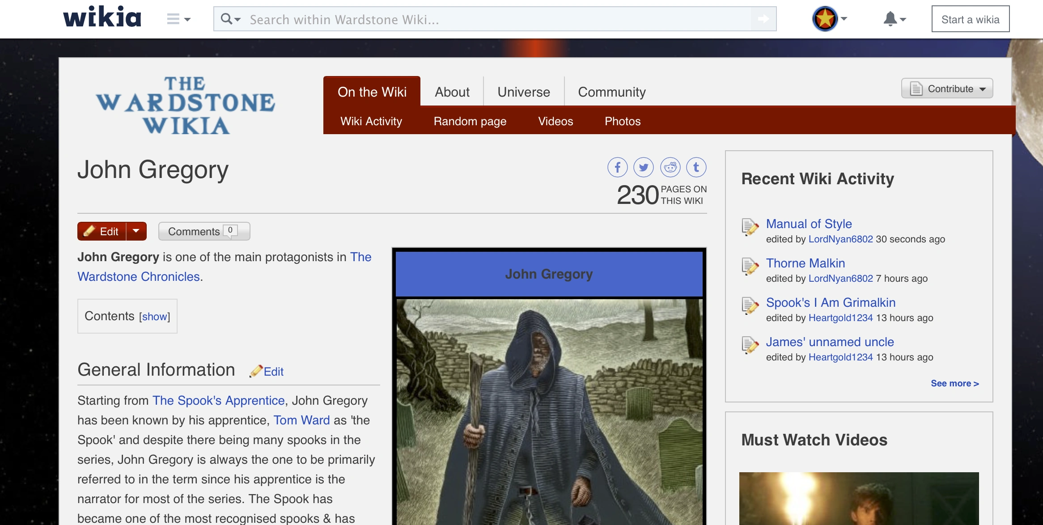Click search submit arrow button

coord(763,19)
